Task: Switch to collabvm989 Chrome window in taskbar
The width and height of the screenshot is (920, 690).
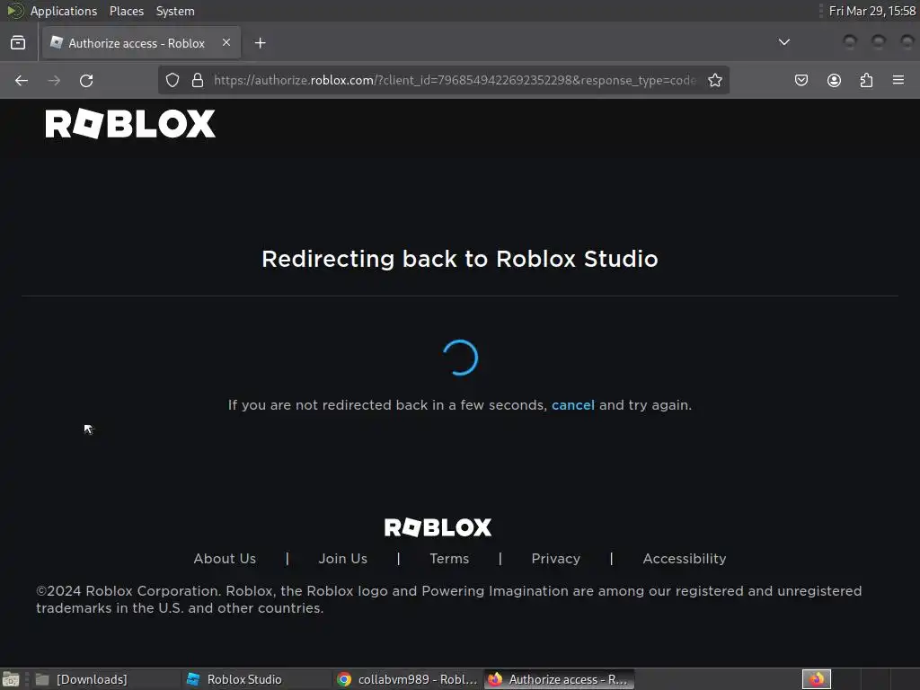Action: 408,679
